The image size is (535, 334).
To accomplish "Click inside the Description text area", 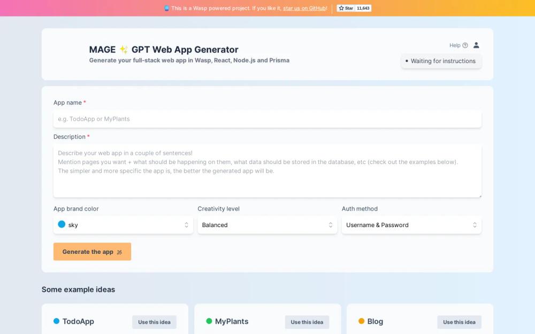I will pos(267,171).
